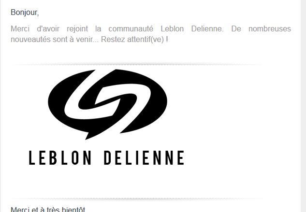
Task: Click the word 'nouveautés' in second line
Action: click(31, 40)
